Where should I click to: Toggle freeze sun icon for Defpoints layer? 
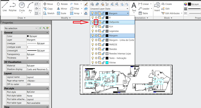click(96, 22)
